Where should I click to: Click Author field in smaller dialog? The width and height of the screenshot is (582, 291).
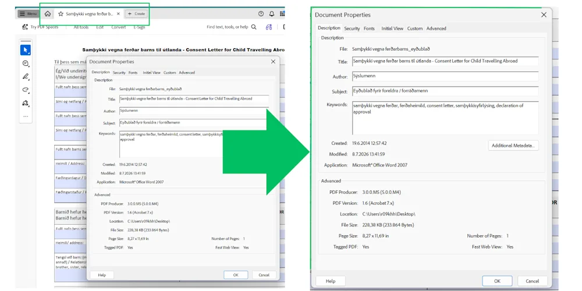tap(194, 111)
